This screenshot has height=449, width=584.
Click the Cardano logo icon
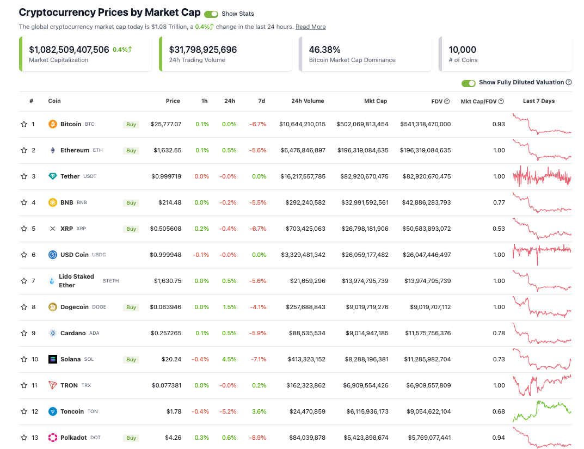pos(53,333)
